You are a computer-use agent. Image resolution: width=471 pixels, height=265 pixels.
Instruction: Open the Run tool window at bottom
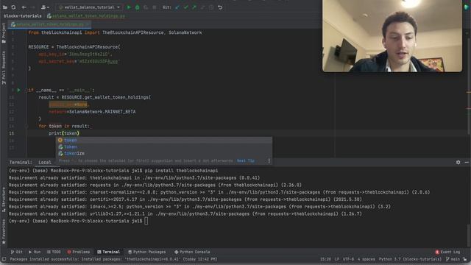(35, 252)
